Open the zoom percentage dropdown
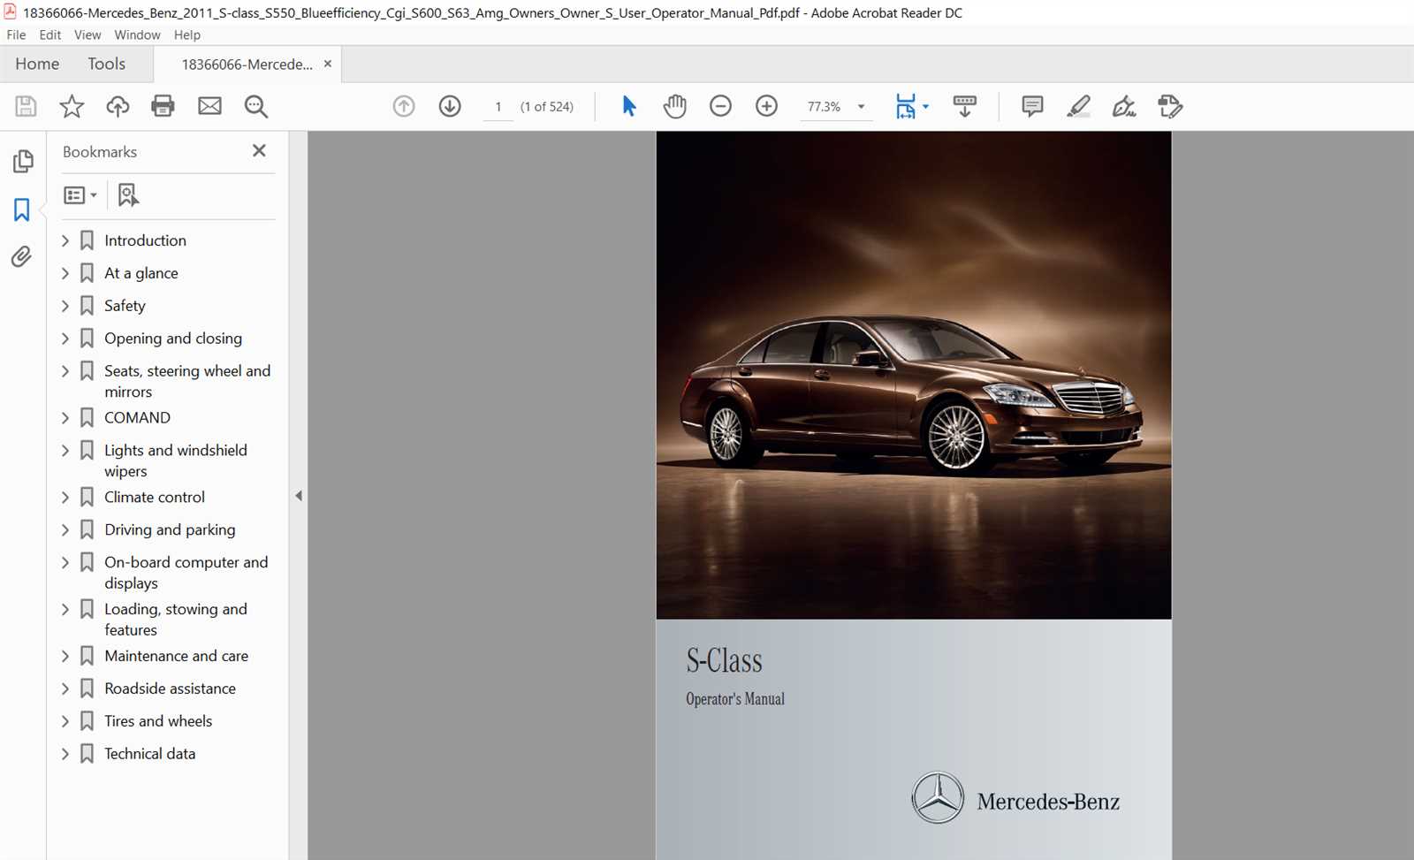Viewport: 1414px width, 860px height. [862, 107]
